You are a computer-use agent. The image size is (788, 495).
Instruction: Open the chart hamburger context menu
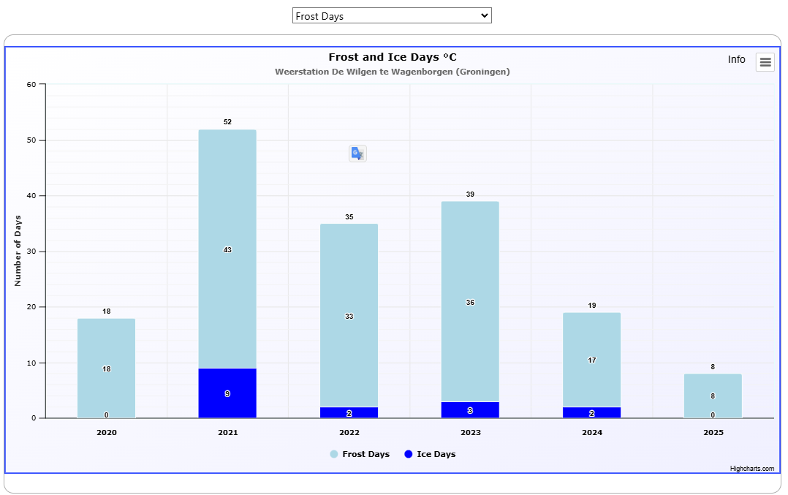pyautogui.click(x=765, y=62)
